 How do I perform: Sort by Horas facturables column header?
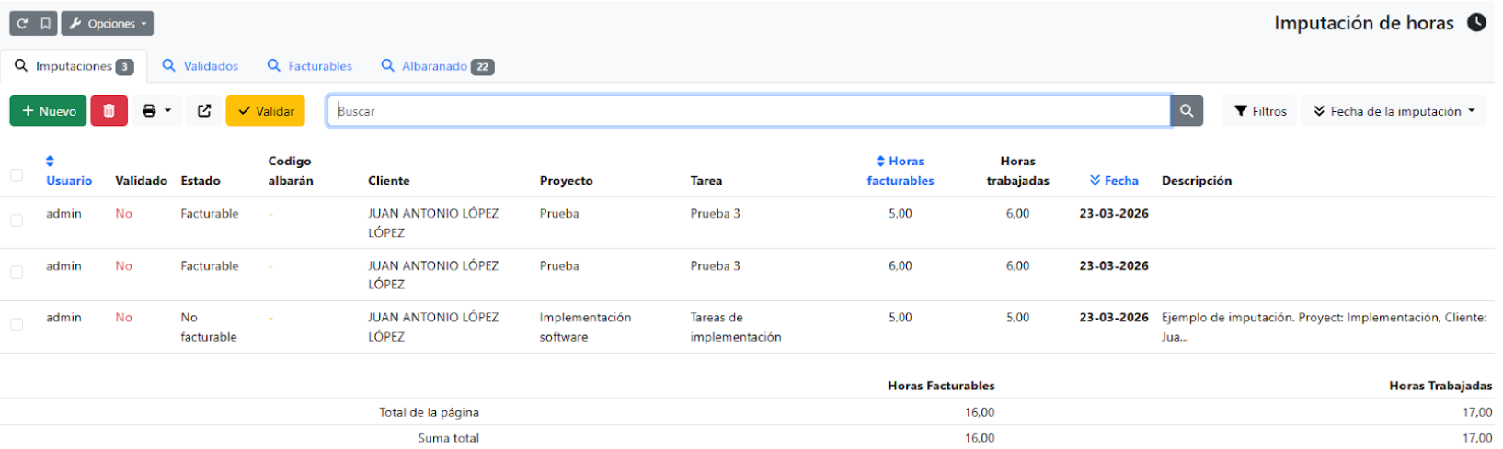tap(900, 171)
